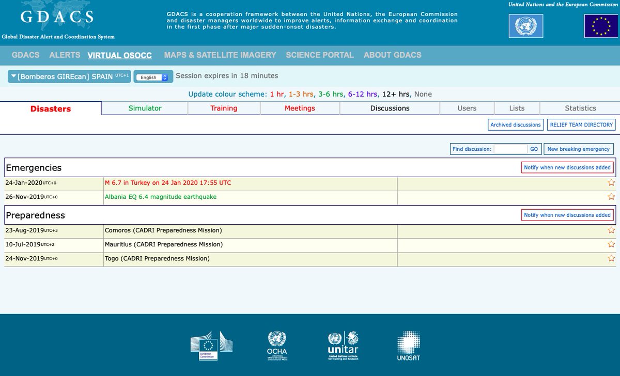Enable notifications for new Emergencies discussions
This screenshot has height=376, width=620.
(567, 167)
